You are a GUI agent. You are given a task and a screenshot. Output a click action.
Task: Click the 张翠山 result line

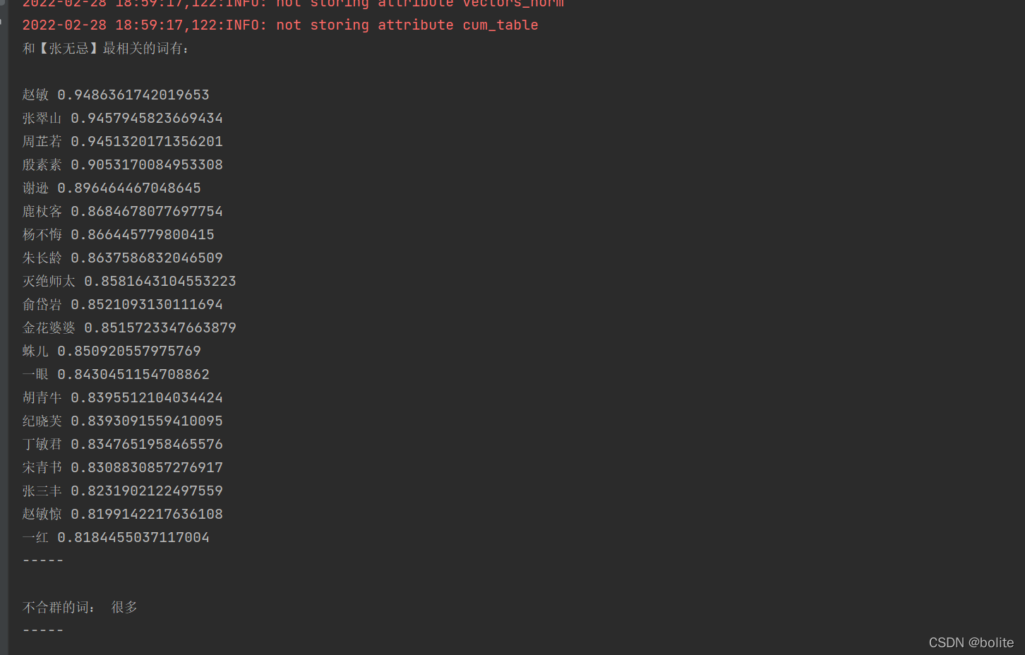pyautogui.click(x=123, y=118)
